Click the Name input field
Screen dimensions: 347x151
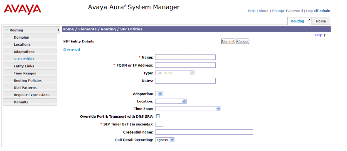[x=185, y=57]
